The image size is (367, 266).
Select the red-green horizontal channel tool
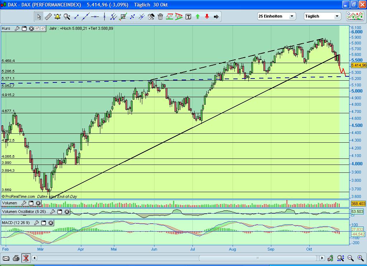170,16
